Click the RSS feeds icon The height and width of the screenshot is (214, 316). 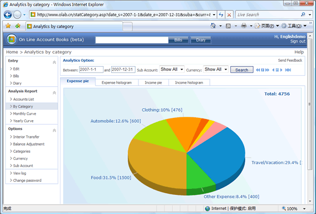click(228, 26)
